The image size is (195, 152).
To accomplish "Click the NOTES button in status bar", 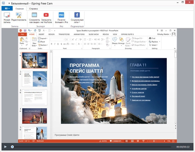I will (x=103, y=141).
